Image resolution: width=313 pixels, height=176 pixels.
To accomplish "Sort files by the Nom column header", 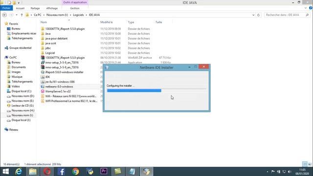I will (44, 22).
